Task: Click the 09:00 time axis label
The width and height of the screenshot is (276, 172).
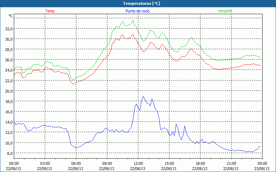Action: point(107,163)
